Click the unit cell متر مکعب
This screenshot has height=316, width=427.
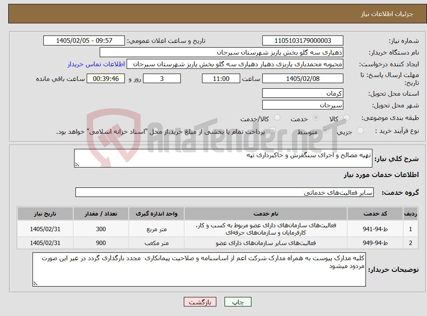156,243
